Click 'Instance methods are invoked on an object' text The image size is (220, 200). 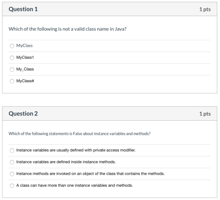point(90,174)
